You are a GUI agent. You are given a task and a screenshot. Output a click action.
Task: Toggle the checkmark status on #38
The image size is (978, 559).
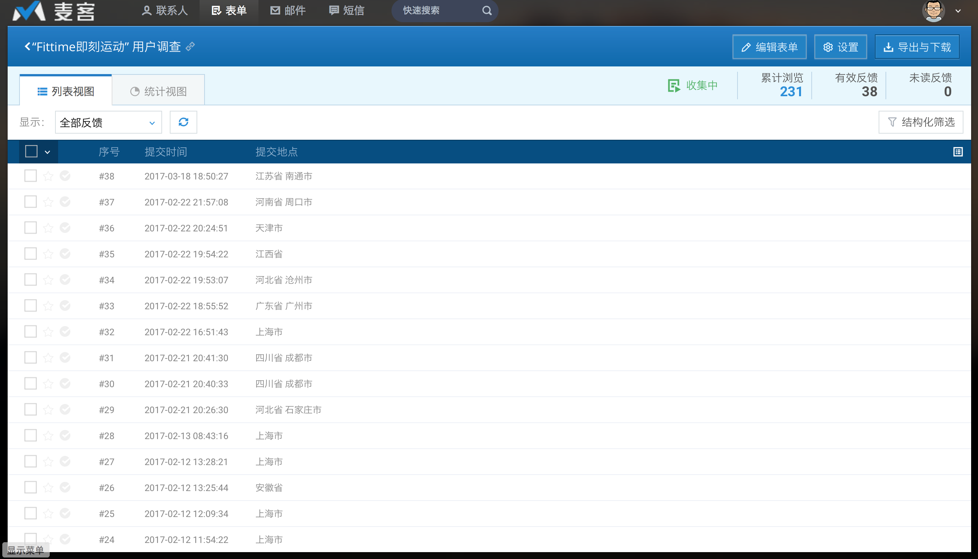pyautogui.click(x=65, y=176)
